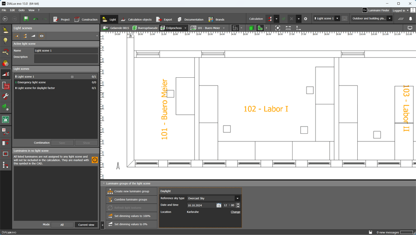Click the Change location link

[x=235, y=212]
